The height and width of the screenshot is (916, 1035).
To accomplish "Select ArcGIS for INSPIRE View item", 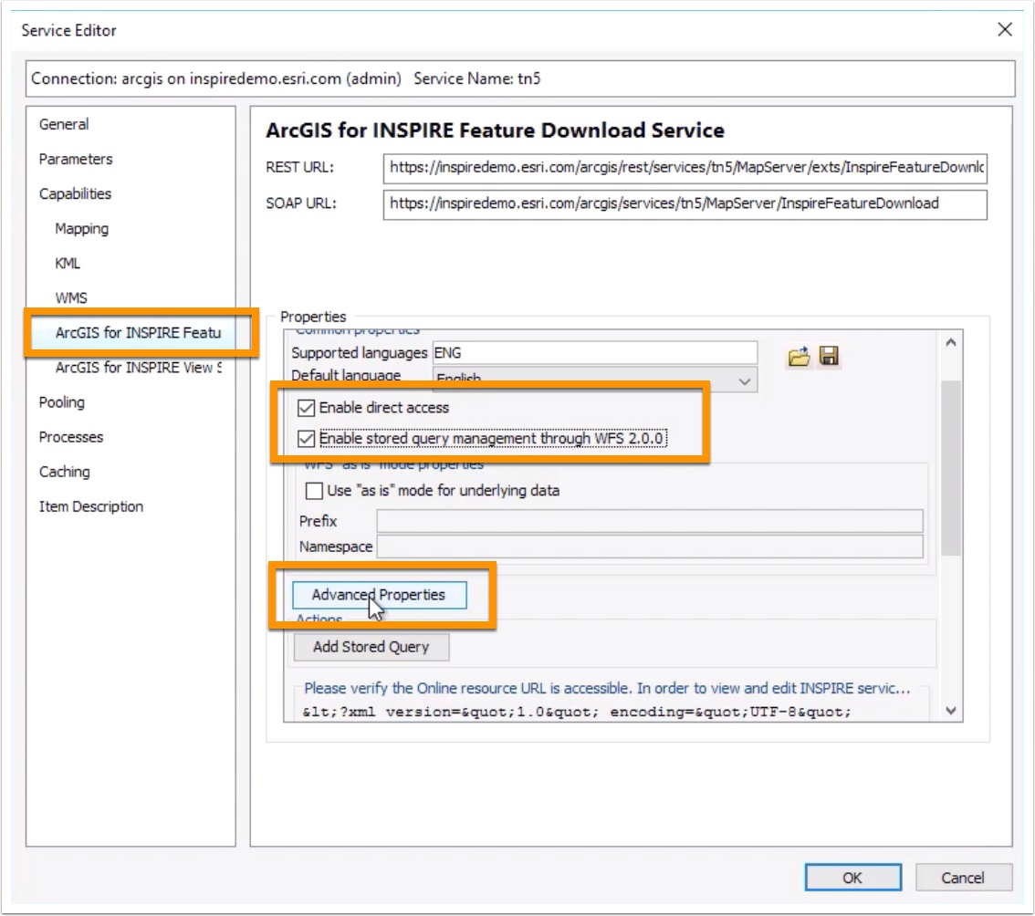I will click(138, 368).
